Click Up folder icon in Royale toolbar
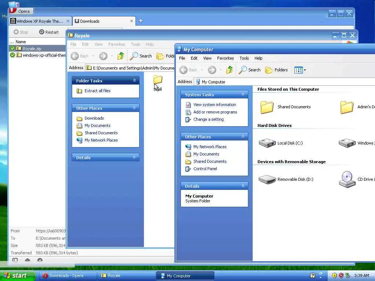This screenshot has width=375, height=281. (x=121, y=56)
